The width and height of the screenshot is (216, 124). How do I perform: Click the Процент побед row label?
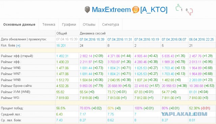[12, 108]
